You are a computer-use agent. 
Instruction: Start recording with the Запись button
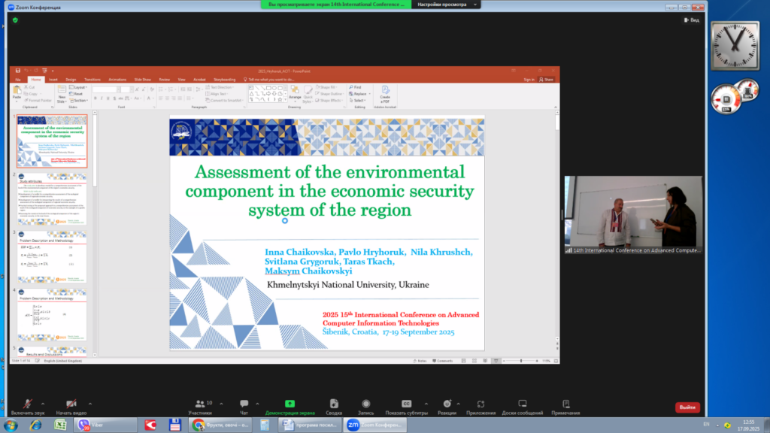365,405
